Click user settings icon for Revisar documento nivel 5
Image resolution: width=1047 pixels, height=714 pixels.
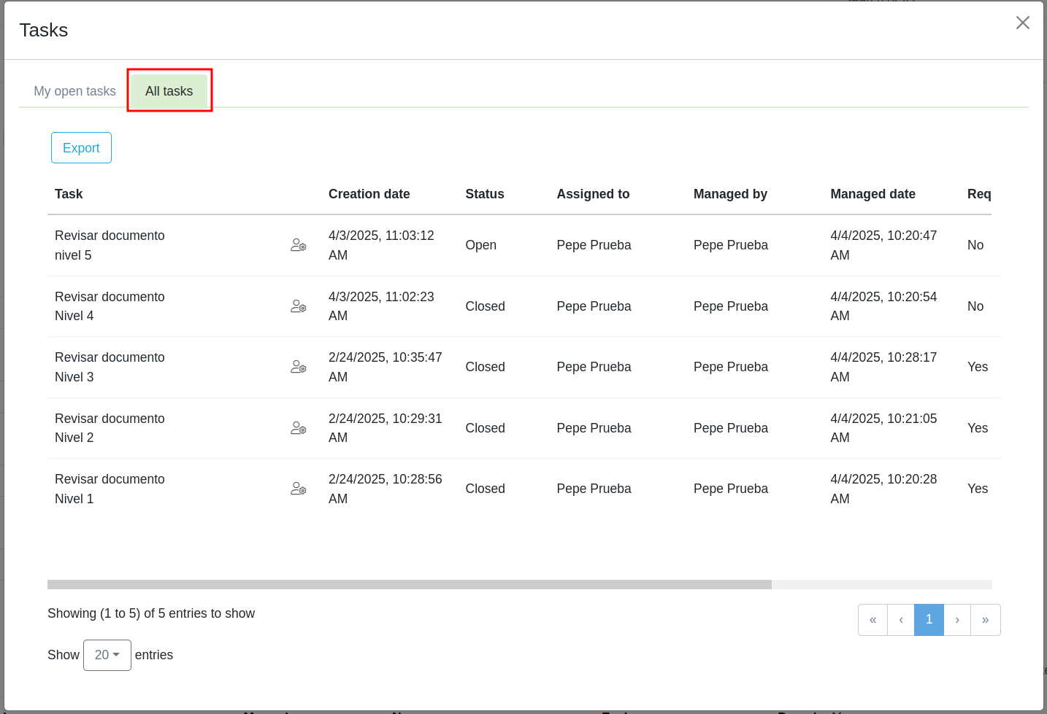298,245
